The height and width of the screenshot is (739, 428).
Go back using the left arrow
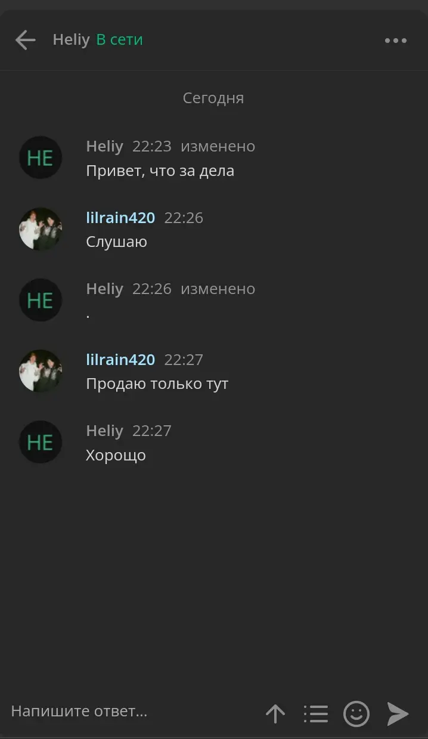pyautogui.click(x=26, y=40)
